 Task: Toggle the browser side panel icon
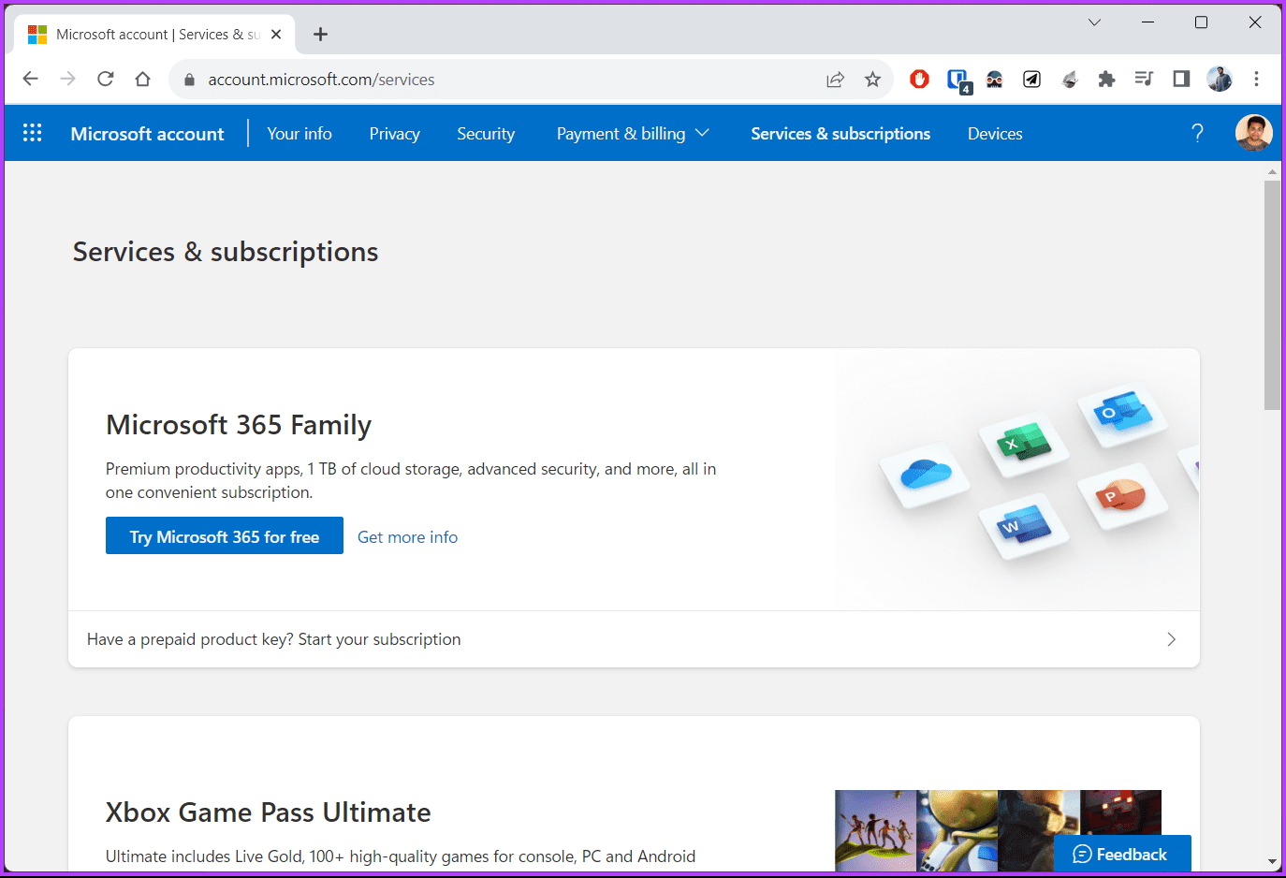tap(1181, 80)
